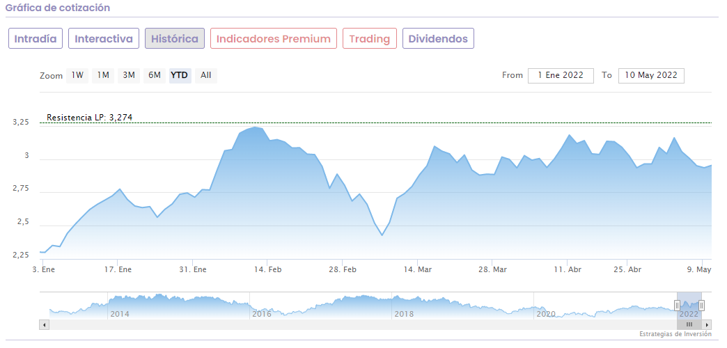Select the Histórica tab
Viewport: 727px width, 348px height.
175,39
